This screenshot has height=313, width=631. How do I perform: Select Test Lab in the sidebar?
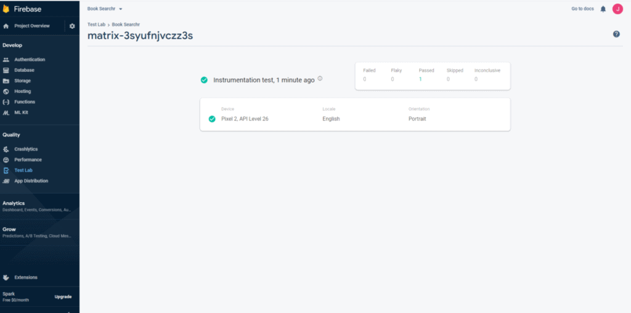23,170
